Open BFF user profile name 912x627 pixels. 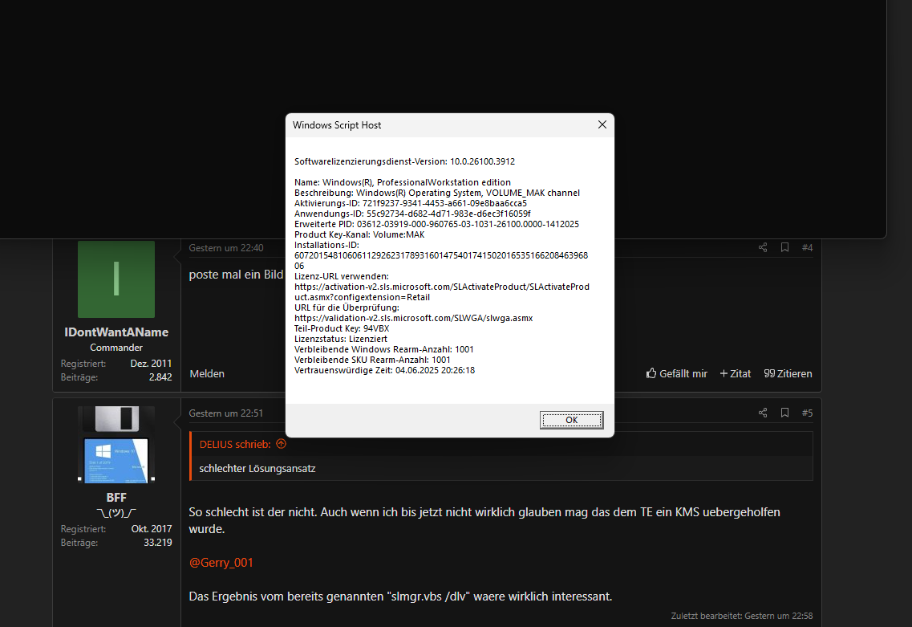pos(116,497)
